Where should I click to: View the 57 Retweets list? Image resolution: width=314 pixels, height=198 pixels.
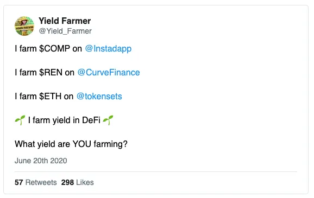point(36,182)
